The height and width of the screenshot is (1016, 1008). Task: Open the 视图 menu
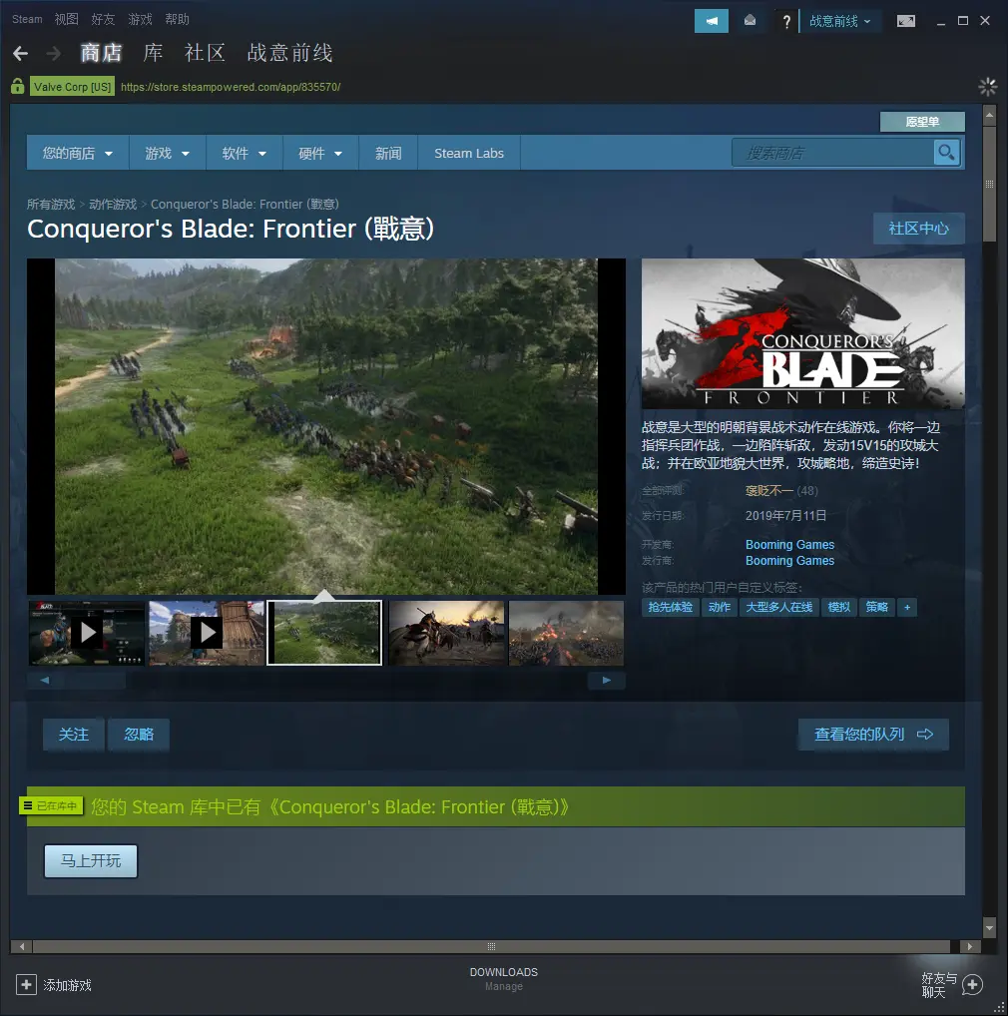(66, 19)
